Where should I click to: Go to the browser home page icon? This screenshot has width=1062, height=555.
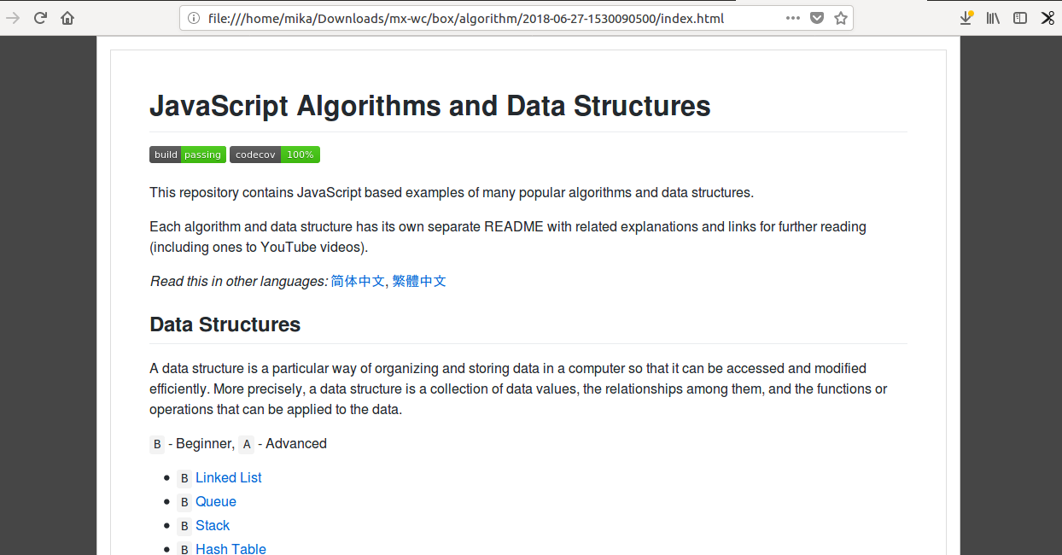point(67,18)
